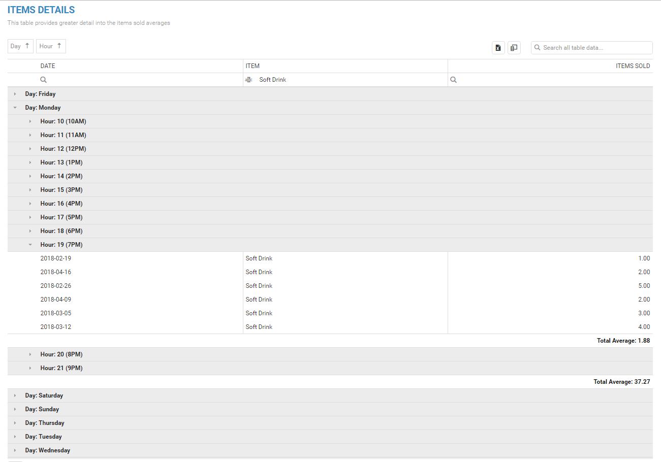Expand the Day: Wednesday group
This screenshot has height=462, width=661.
point(15,450)
